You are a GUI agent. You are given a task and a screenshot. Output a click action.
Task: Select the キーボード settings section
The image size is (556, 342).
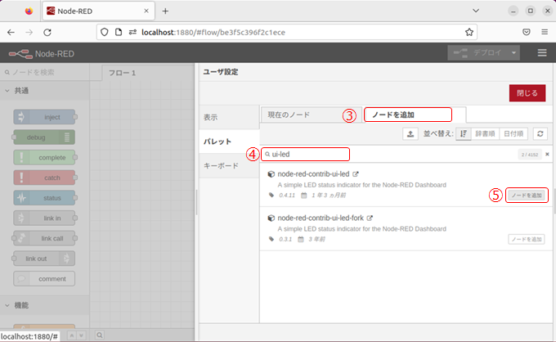click(x=221, y=165)
